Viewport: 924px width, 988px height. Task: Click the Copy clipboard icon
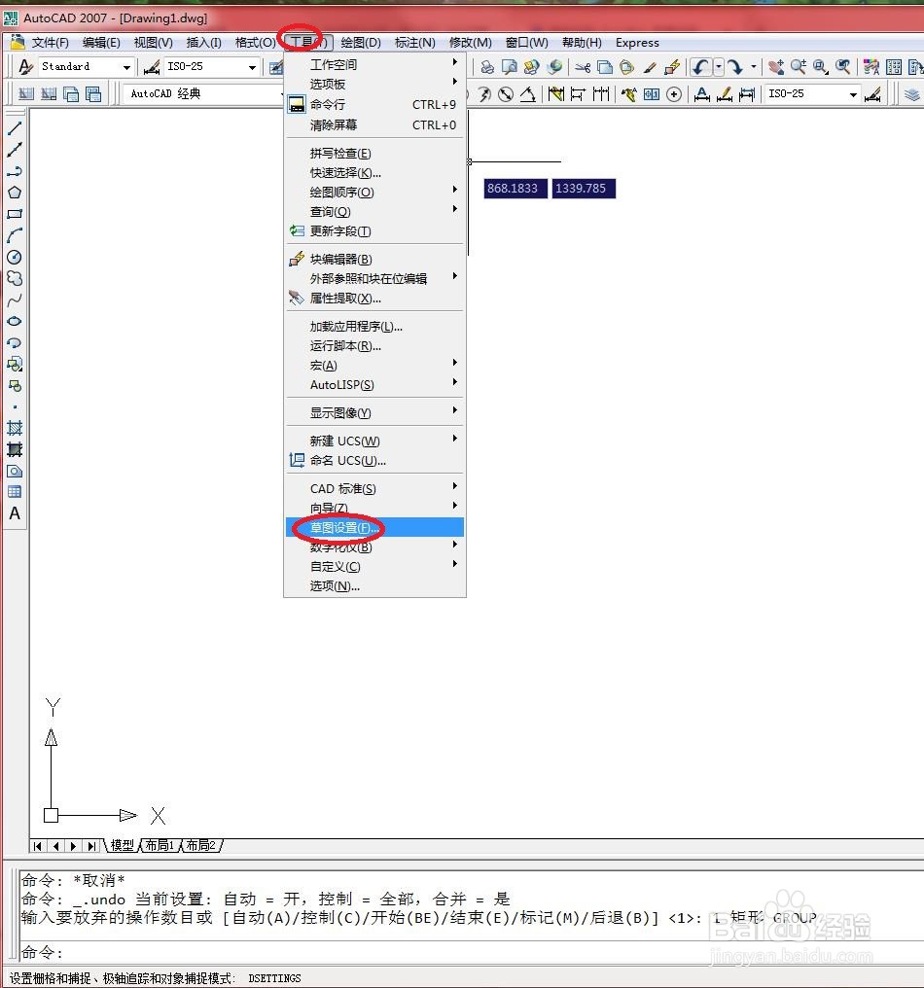604,67
